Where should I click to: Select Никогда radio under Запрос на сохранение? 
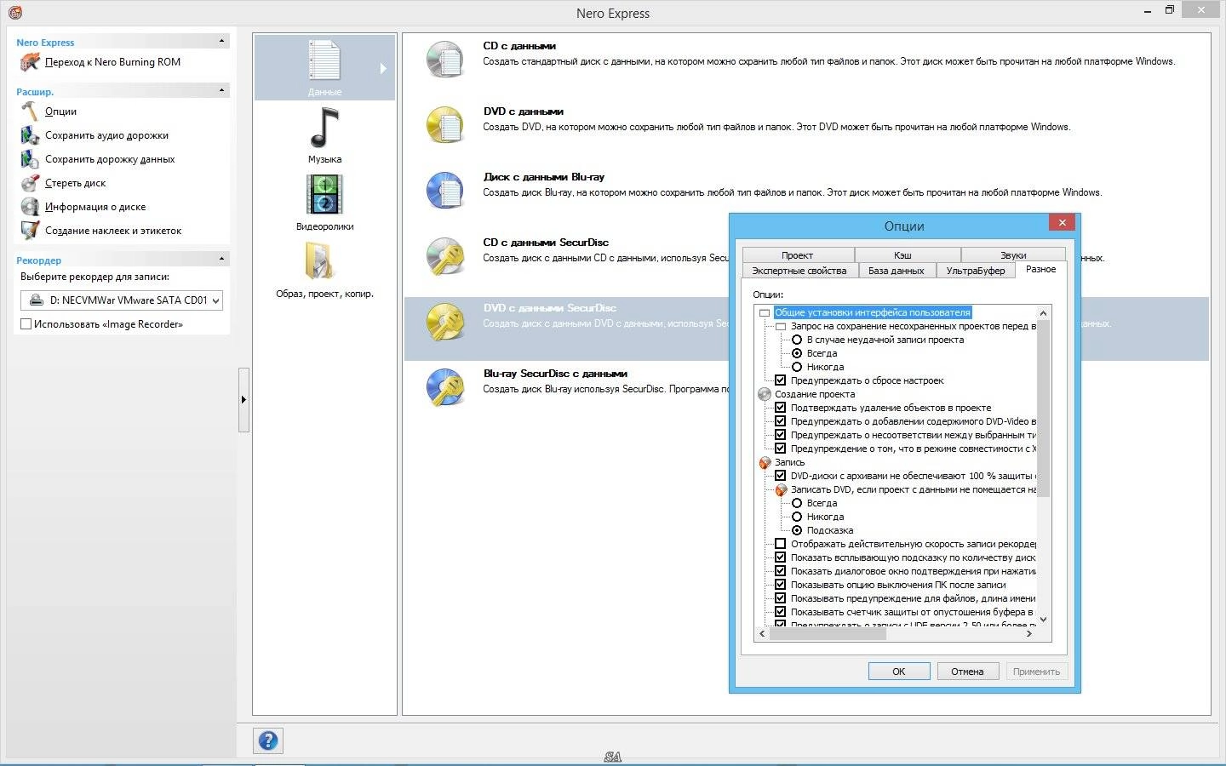pos(797,367)
